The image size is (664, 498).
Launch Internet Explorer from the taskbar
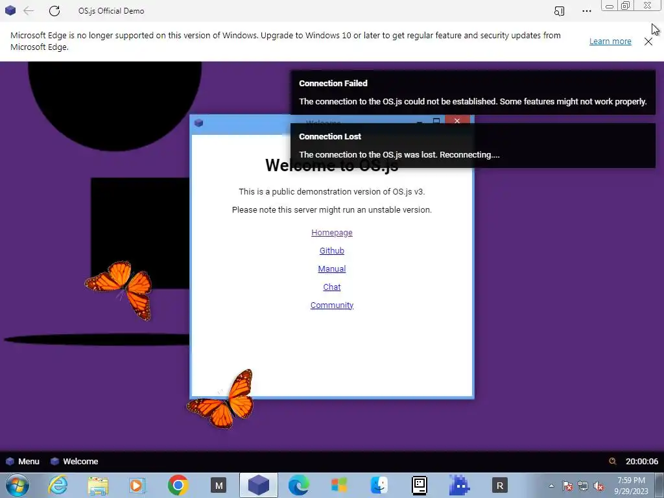pyautogui.click(x=58, y=485)
